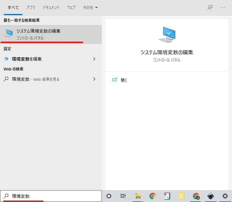The height and width of the screenshot is (202, 232).
Task: Focus the search box containing 環境変数
Action: pos(51,196)
